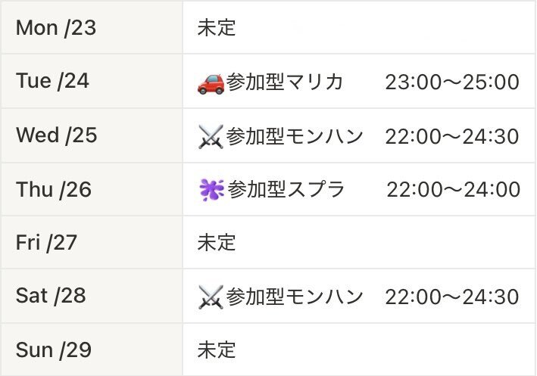537x376 pixels.
Task: Click the 23:00〜25:00 time on Tuesday
Action: click(x=452, y=82)
